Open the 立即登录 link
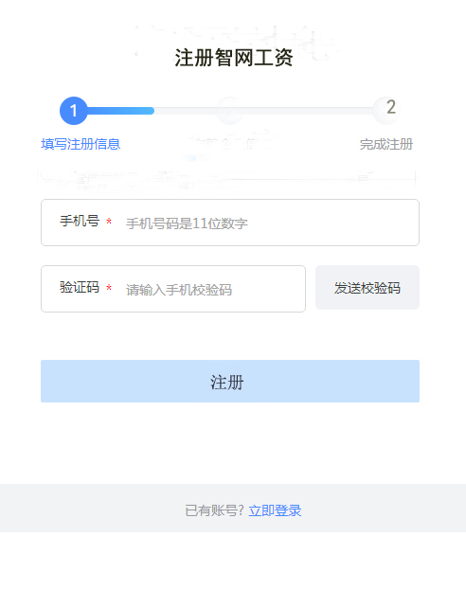Image resolution: width=466 pixels, height=590 pixels. (x=275, y=510)
